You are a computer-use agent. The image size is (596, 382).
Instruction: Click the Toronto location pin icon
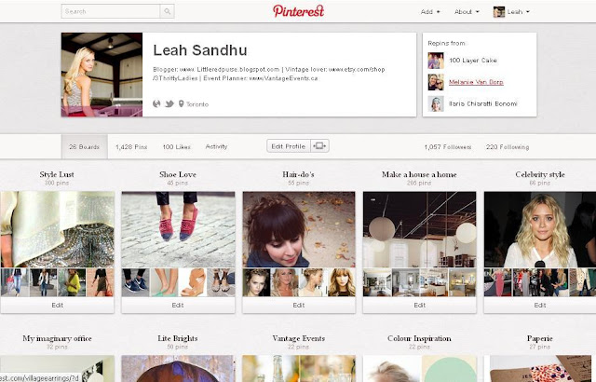tap(182, 103)
